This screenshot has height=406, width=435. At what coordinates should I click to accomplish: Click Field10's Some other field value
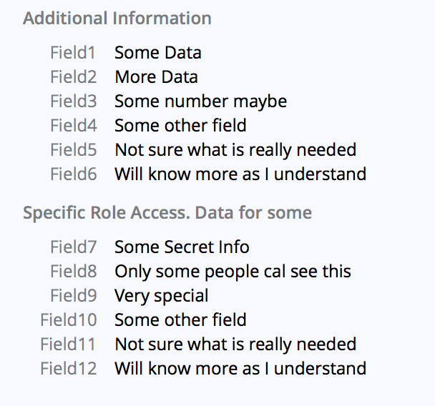[x=180, y=320]
